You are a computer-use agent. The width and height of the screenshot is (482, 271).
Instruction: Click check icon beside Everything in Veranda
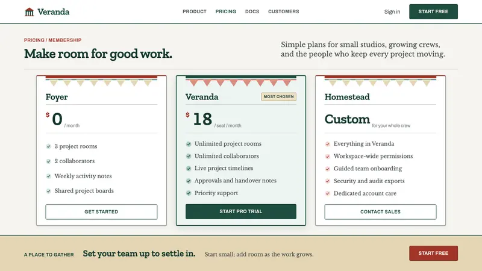tap(328, 144)
